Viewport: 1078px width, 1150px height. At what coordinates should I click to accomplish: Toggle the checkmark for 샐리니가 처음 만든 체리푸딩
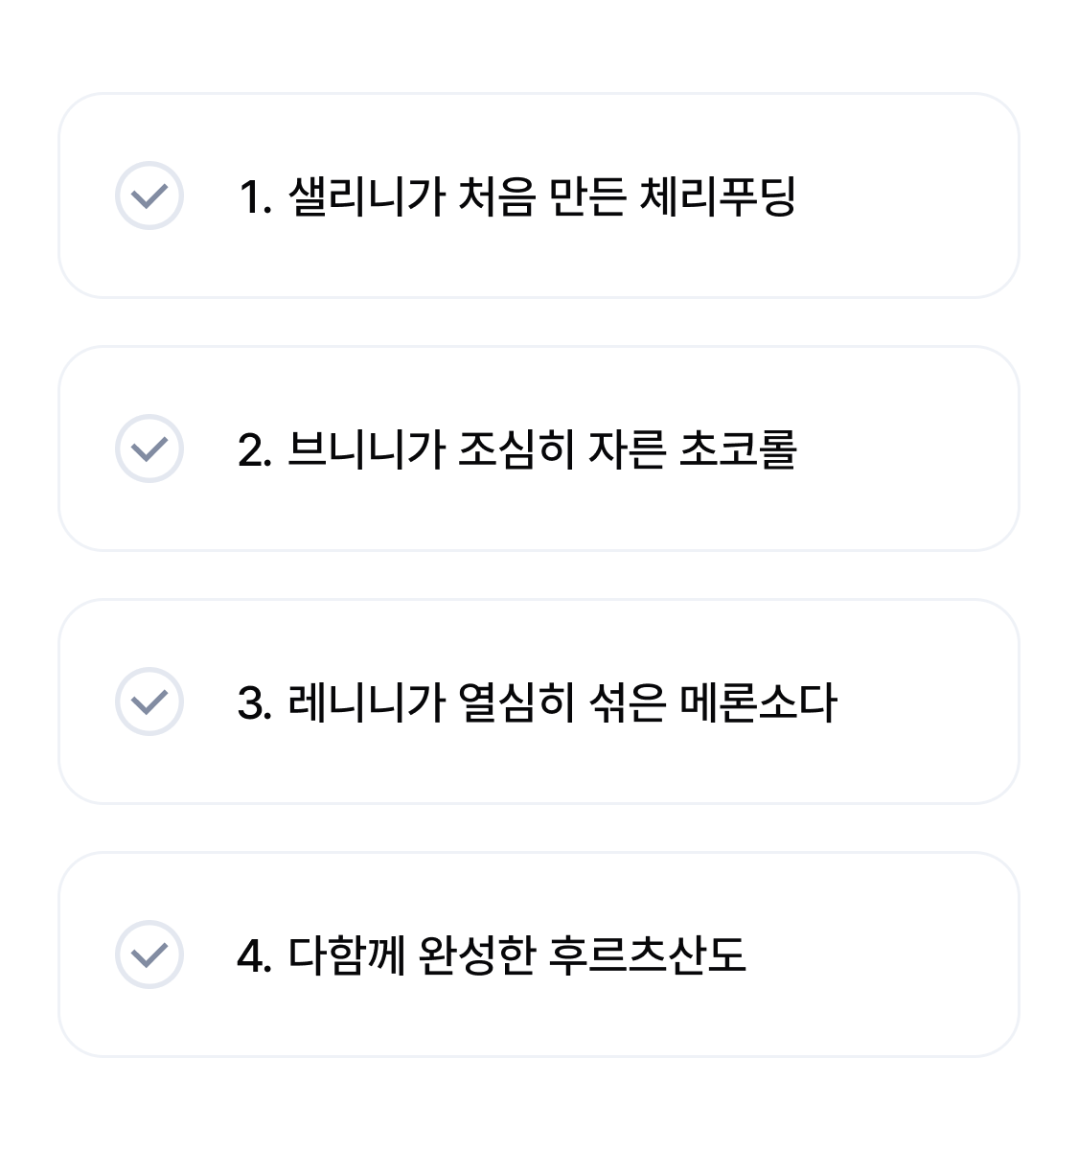click(x=149, y=195)
